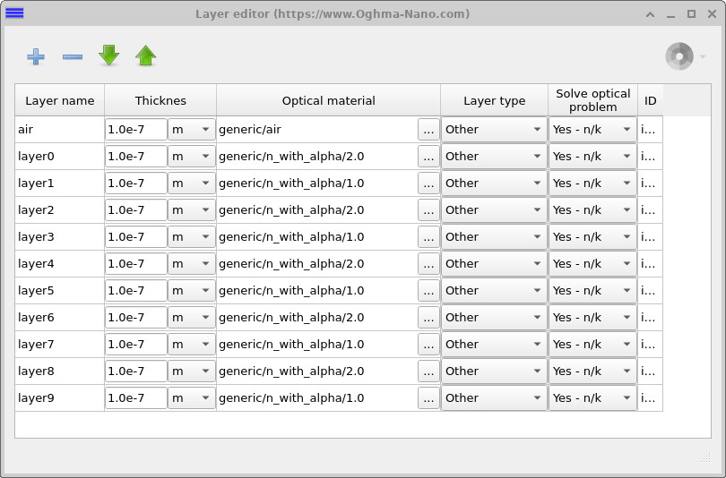
Task: Click the thickness field of layer3
Action: (136, 237)
